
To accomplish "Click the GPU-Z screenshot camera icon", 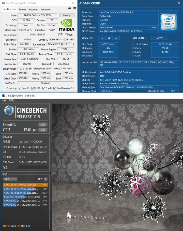I will (69, 9).
